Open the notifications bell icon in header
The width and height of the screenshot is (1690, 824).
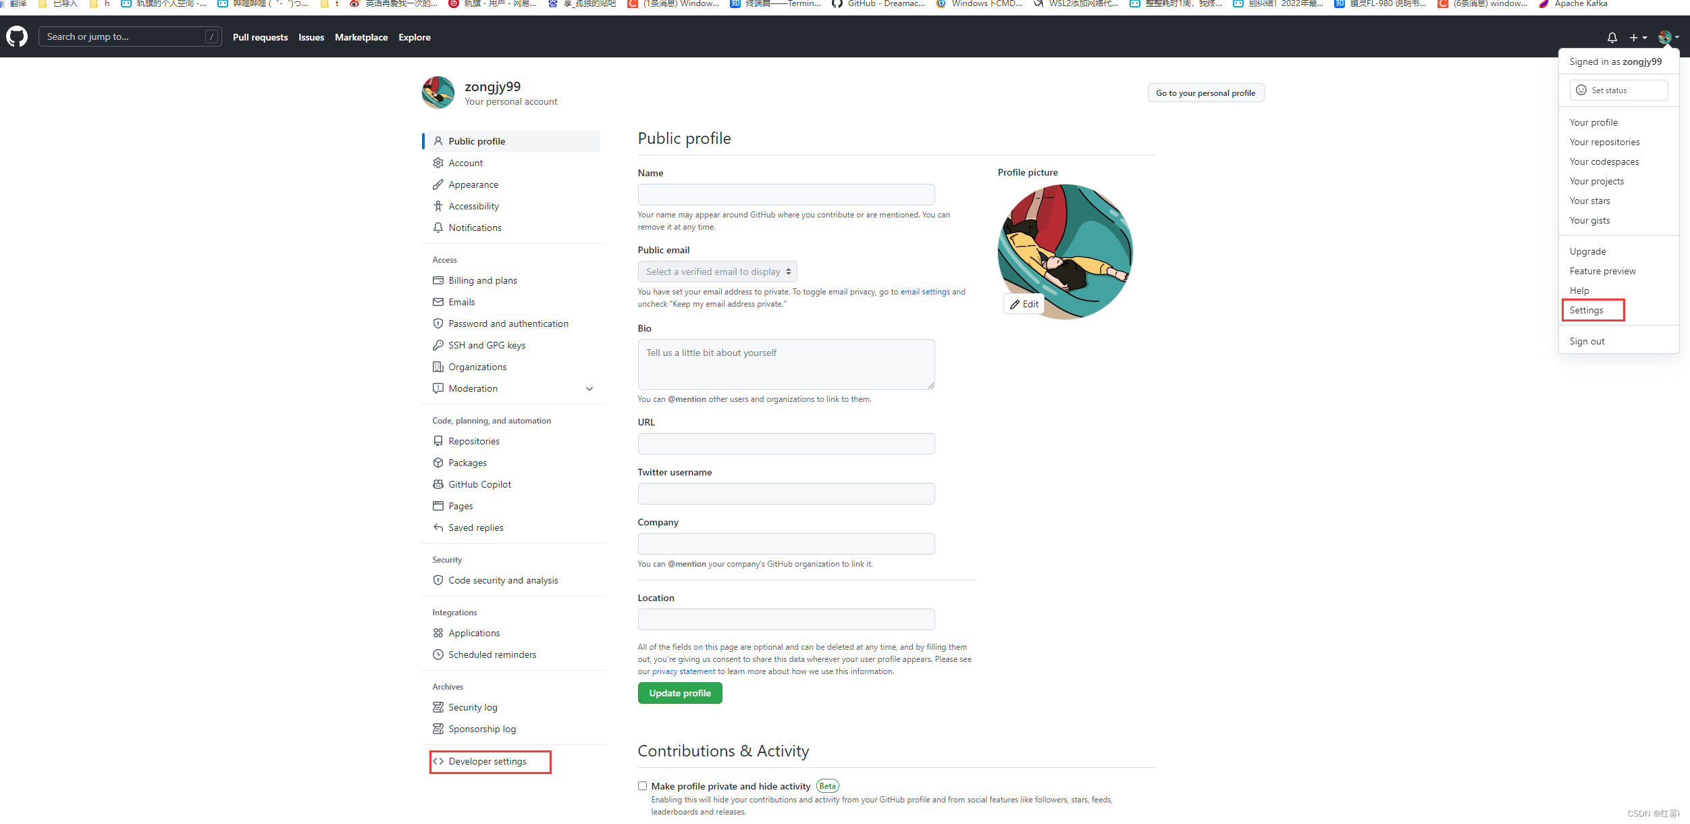coord(1612,37)
